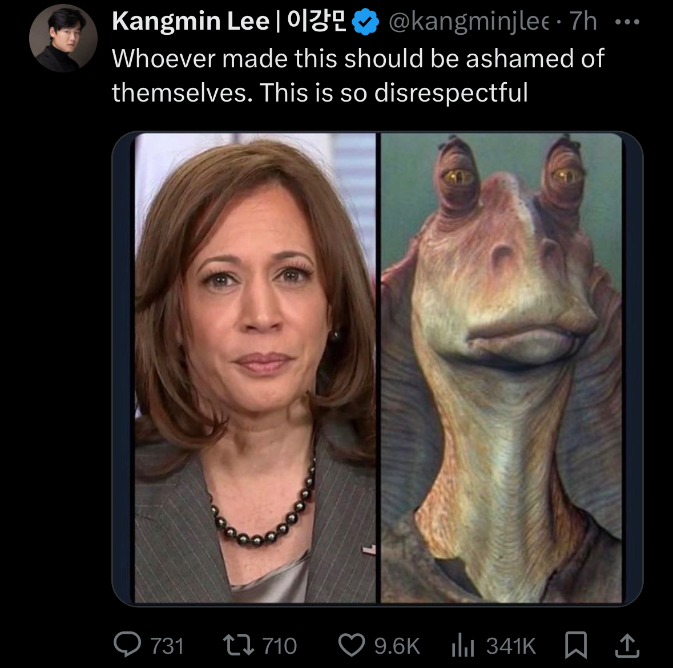673x668 pixels.
Task: Open the three-dot more options menu
Action: [x=628, y=22]
